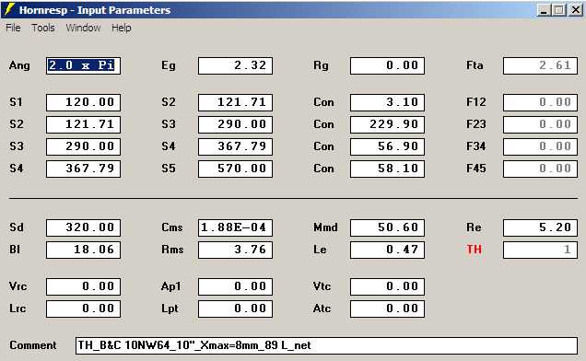586x361 pixels.
Task: Open the File menu
Action: point(13,28)
